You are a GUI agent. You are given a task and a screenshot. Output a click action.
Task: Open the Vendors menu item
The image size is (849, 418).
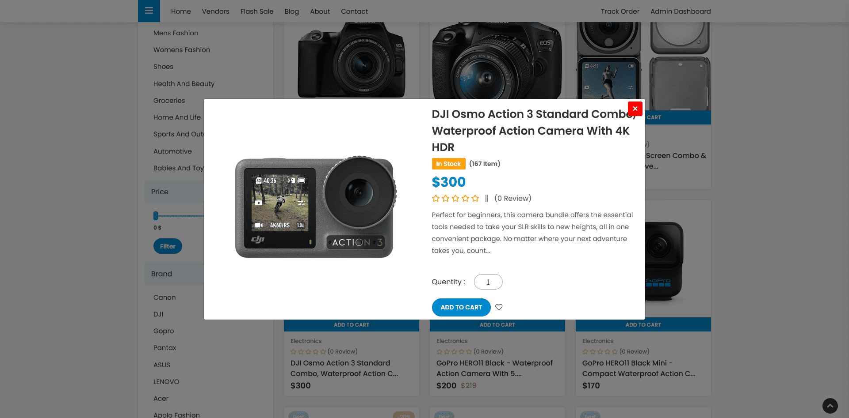click(x=215, y=11)
